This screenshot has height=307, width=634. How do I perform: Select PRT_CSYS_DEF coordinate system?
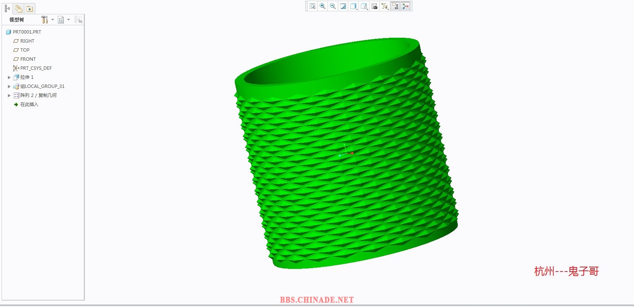[x=32, y=68]
